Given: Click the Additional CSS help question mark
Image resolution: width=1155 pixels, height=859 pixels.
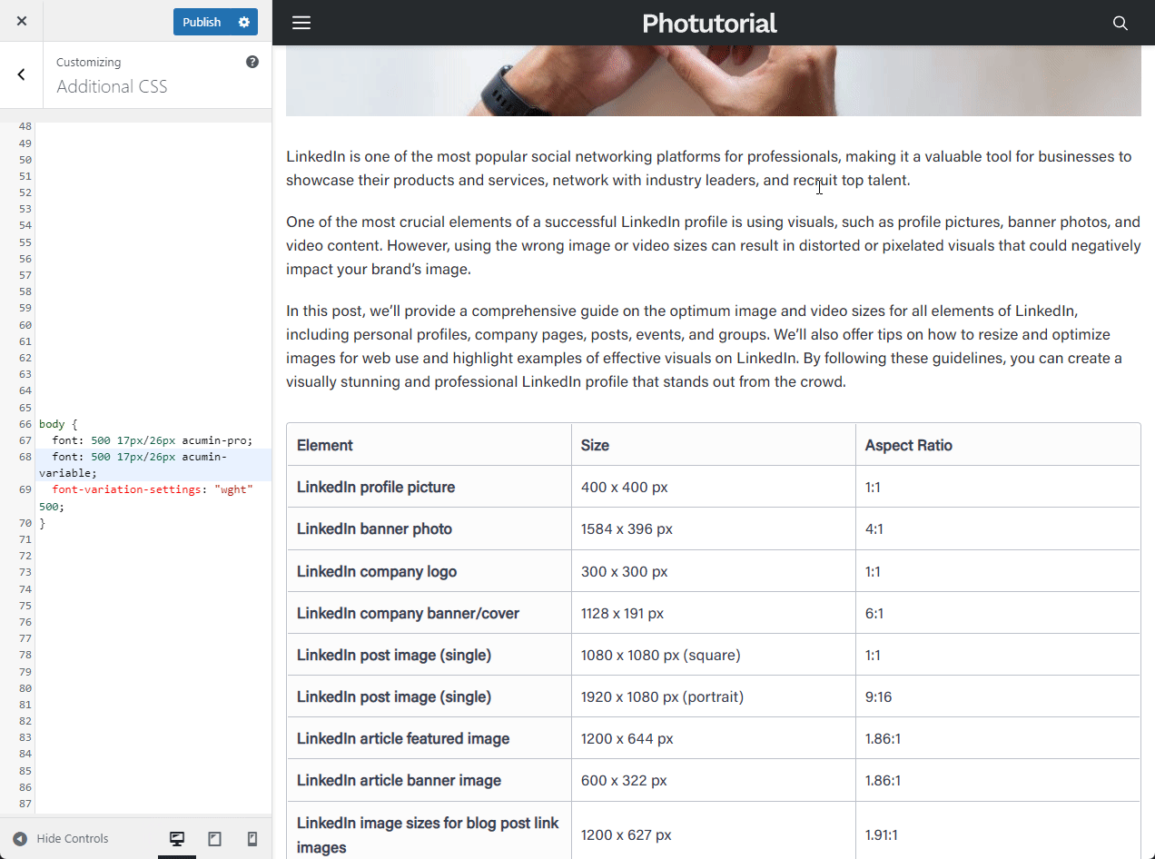Looking at the screenshot, I should (252, 61).
